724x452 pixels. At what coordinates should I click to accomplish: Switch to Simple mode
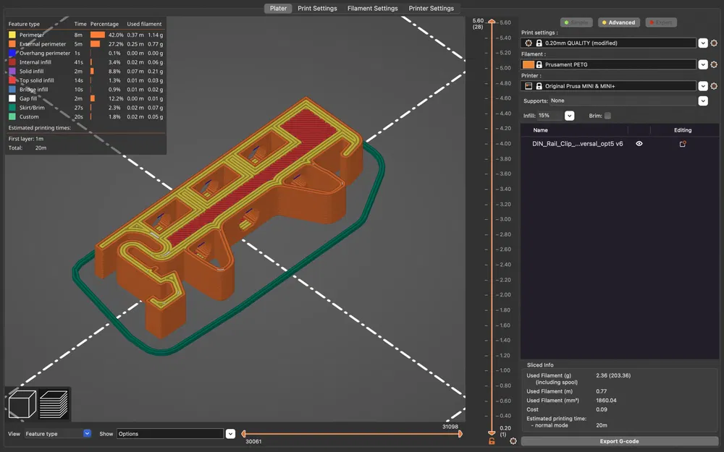(x=576, y=22)
